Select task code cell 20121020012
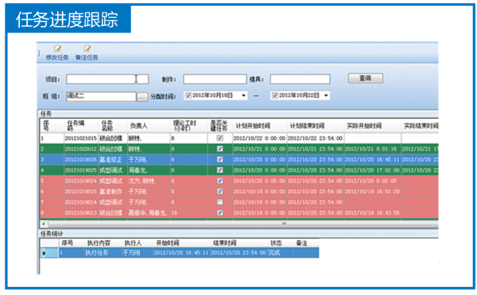The width and height of the screenshot is (477, 295). (x=81, y=149)
